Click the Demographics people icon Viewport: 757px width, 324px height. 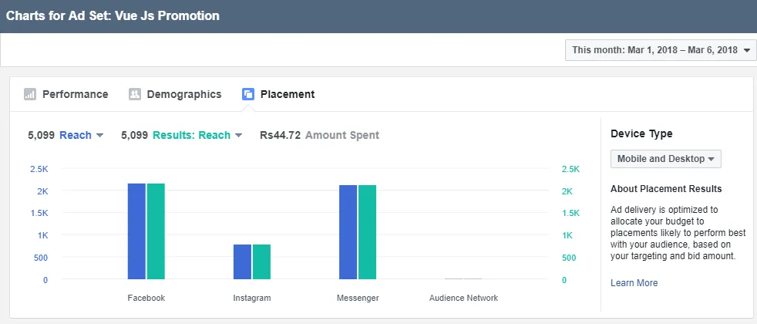click(135, 94)
